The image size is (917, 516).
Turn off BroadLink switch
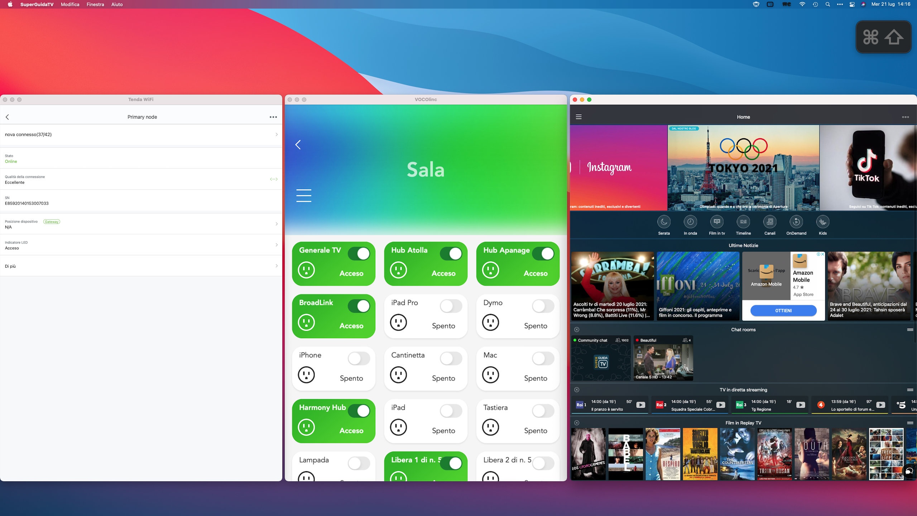[x=359, y=306]
